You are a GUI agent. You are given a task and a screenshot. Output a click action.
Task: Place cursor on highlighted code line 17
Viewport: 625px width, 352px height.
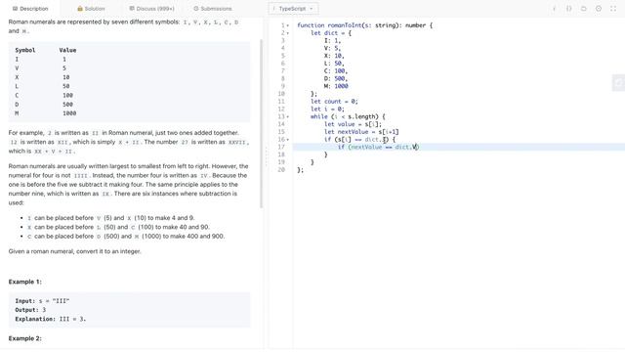[458, 147]
